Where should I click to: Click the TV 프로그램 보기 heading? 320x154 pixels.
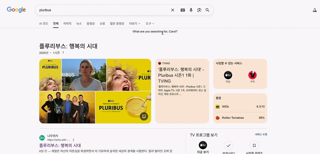(x=204, y=135)
